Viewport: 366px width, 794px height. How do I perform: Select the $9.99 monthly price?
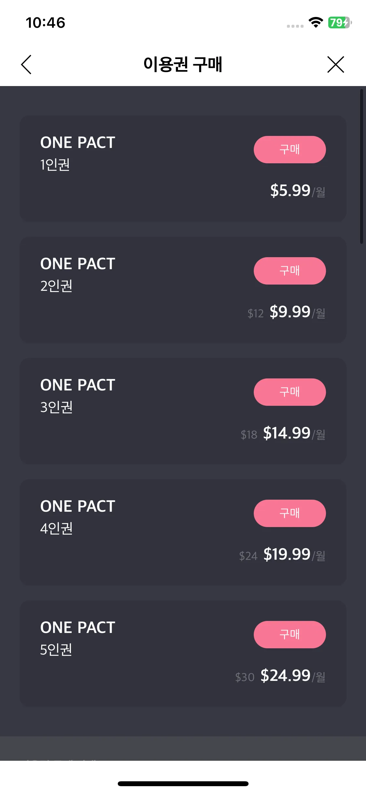(x=297, y=312)
